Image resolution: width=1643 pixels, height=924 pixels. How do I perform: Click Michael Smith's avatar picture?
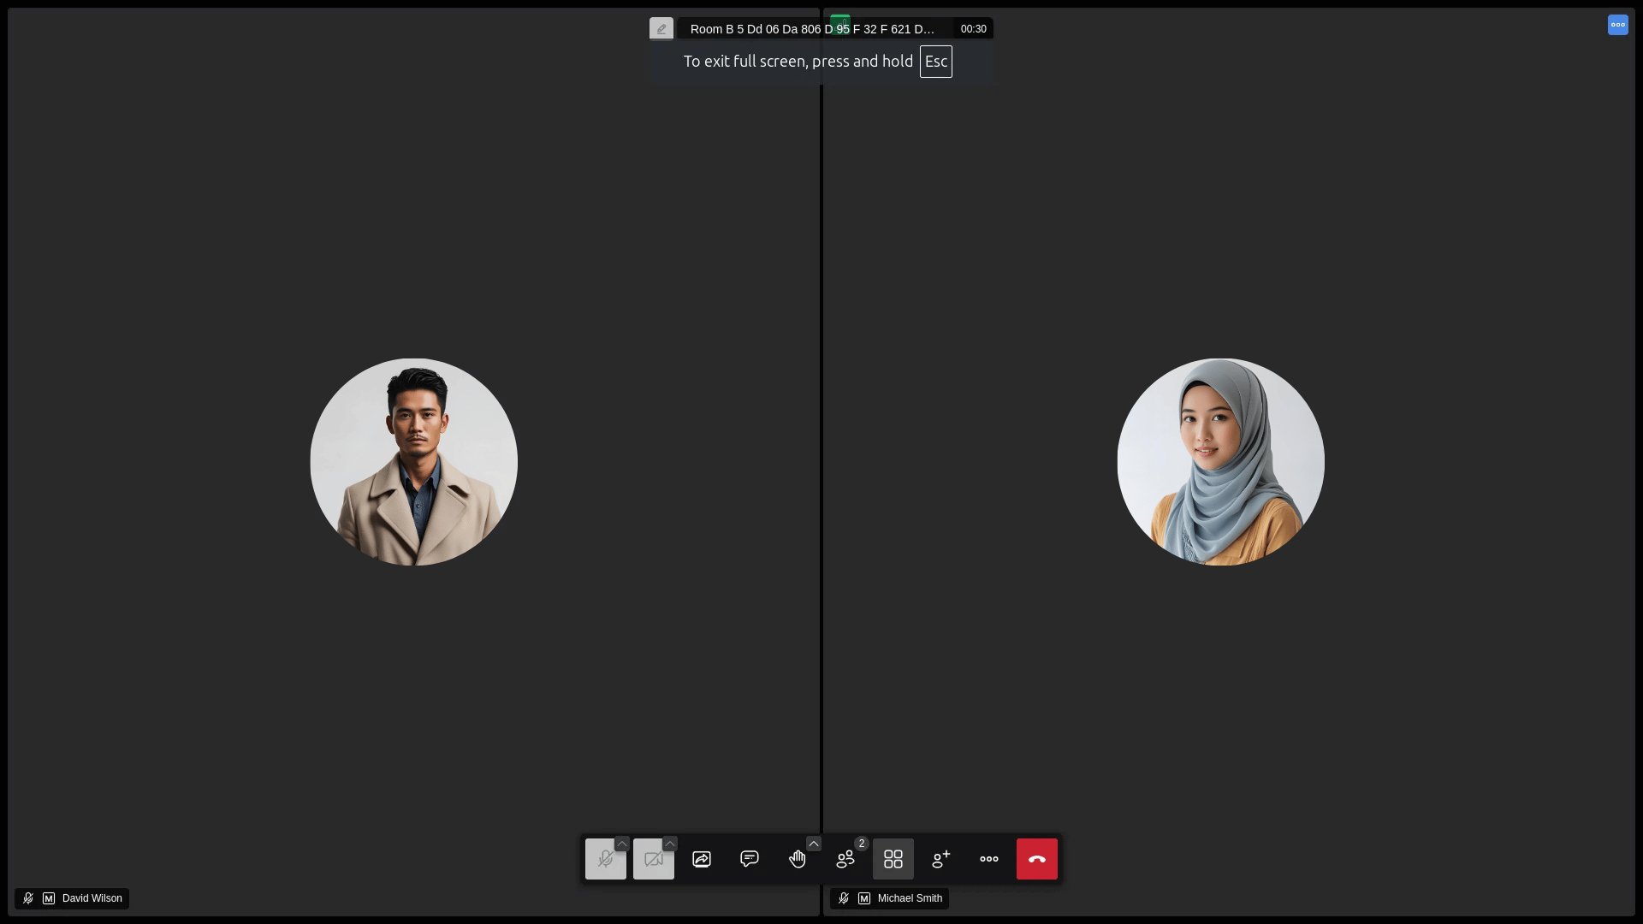[x=1220, y=462]
